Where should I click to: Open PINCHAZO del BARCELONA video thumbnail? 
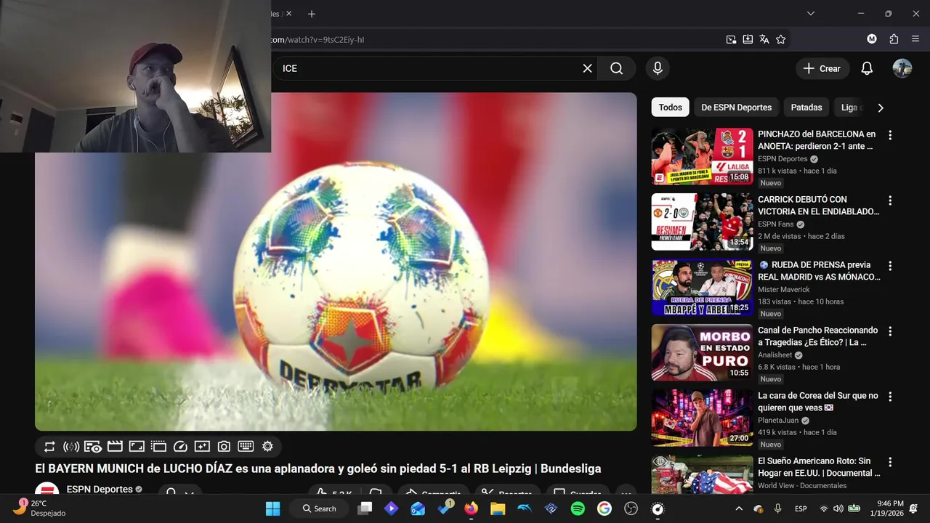pyautogui.click(x=702, y=156)
